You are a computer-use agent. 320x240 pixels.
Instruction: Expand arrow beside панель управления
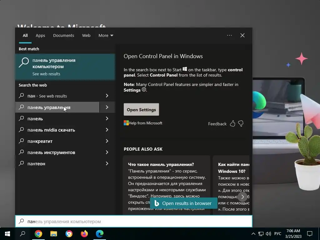point(107,107)
